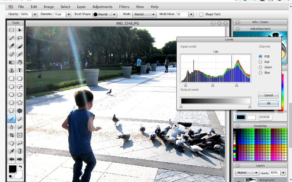Pick the Clone Stamp tool
The height and width of the screenshot is (182, 292).
[x=12, y=70]
